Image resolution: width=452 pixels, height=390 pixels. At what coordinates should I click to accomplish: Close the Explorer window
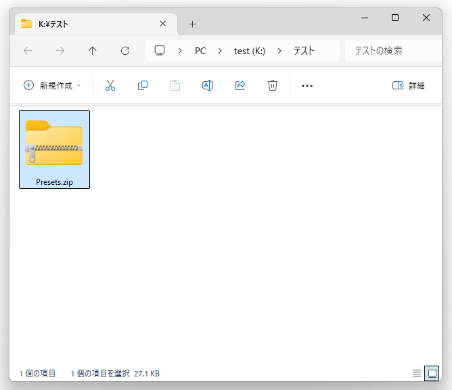click(x=426, y=18)
